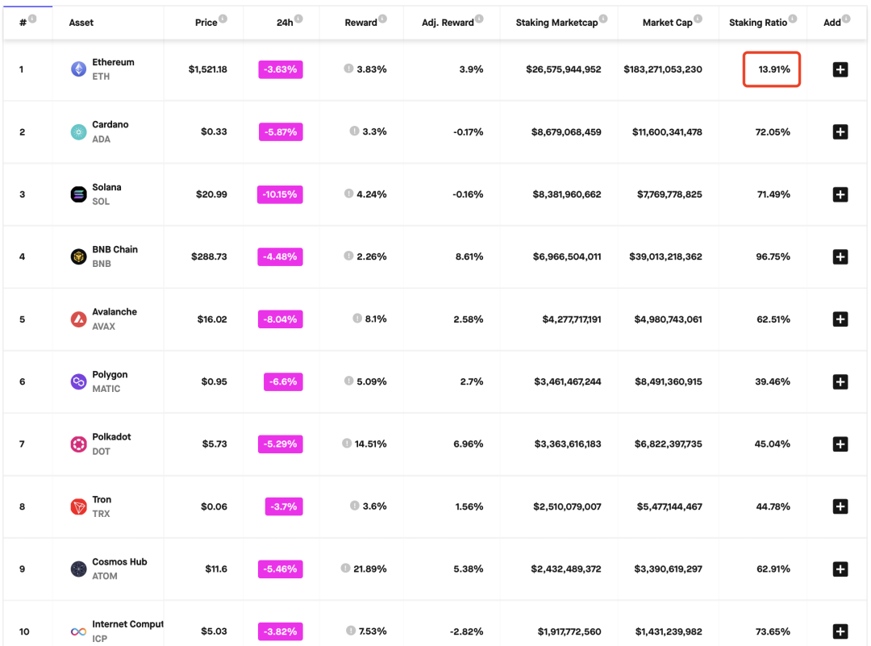This screenshot has height=646, width=871.
Task: Add Cardano using its plus icon
Action: (840, 131)
